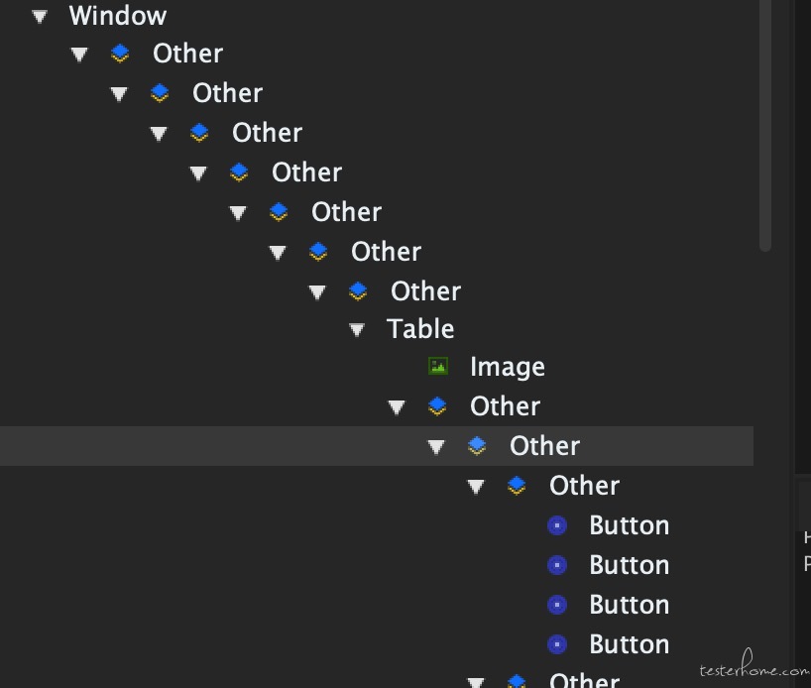Collapse the first Other node under Window

click(79, 55)
